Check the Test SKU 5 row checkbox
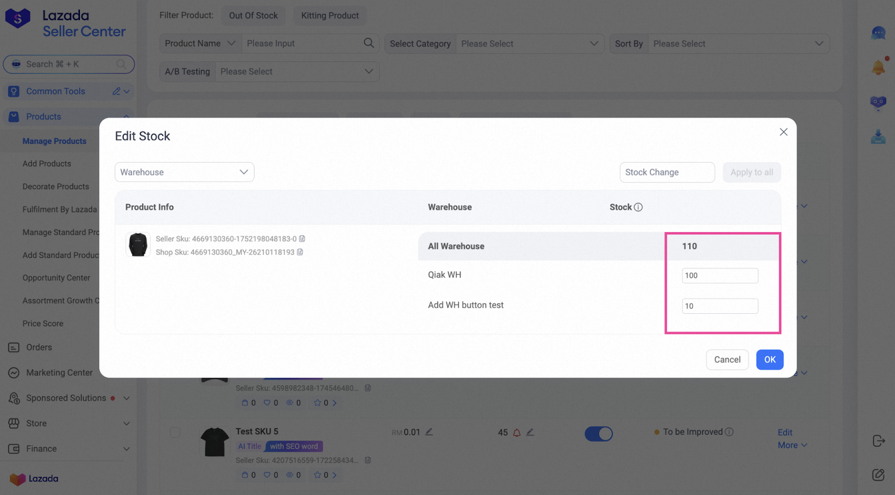The width and height of the screenshot is (895, 495). tap(175, 432)
